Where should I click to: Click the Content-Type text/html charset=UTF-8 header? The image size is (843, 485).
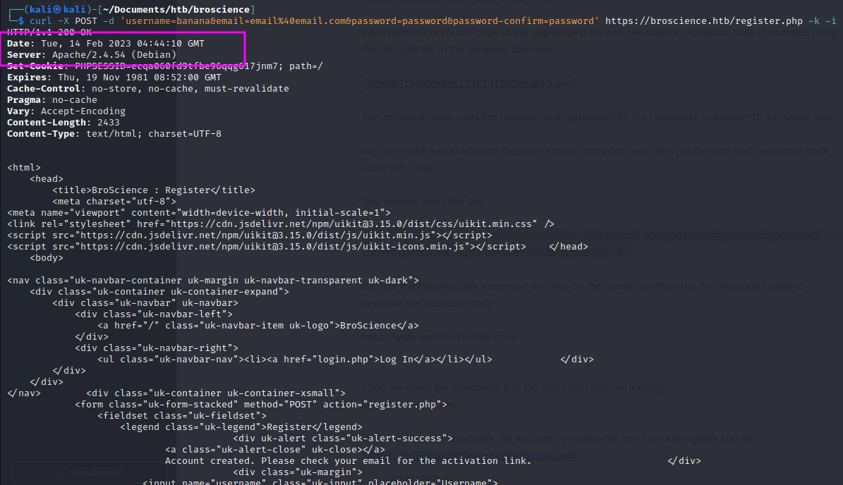[114, 134]
